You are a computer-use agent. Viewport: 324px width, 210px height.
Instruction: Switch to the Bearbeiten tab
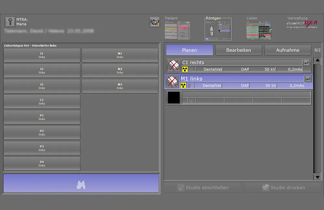[238, 50]
